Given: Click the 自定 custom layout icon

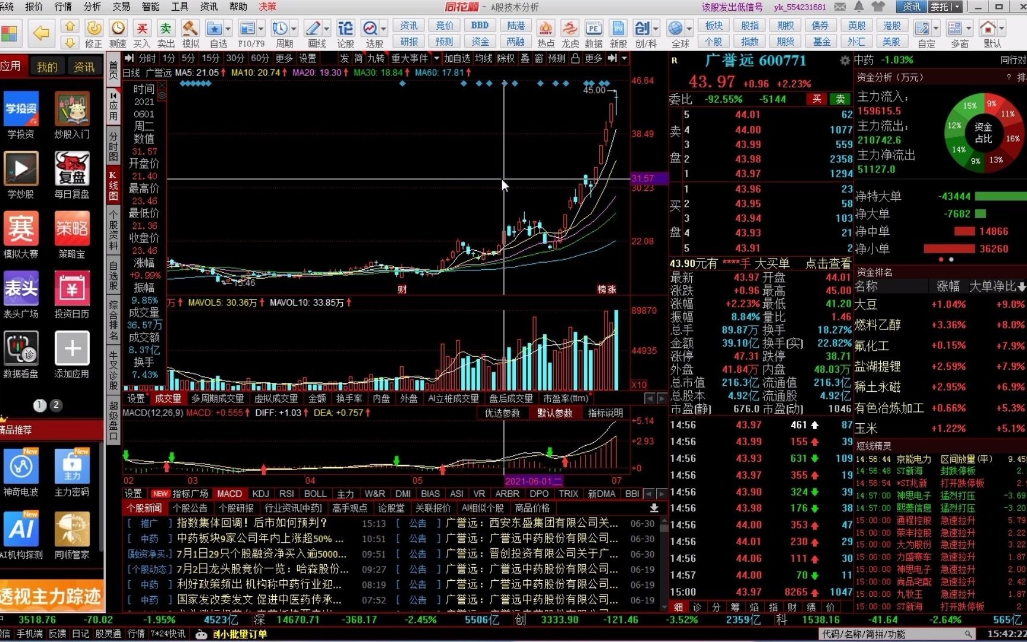Looking at the screenshot, I should pyautogui.click(x=922, y=29).
